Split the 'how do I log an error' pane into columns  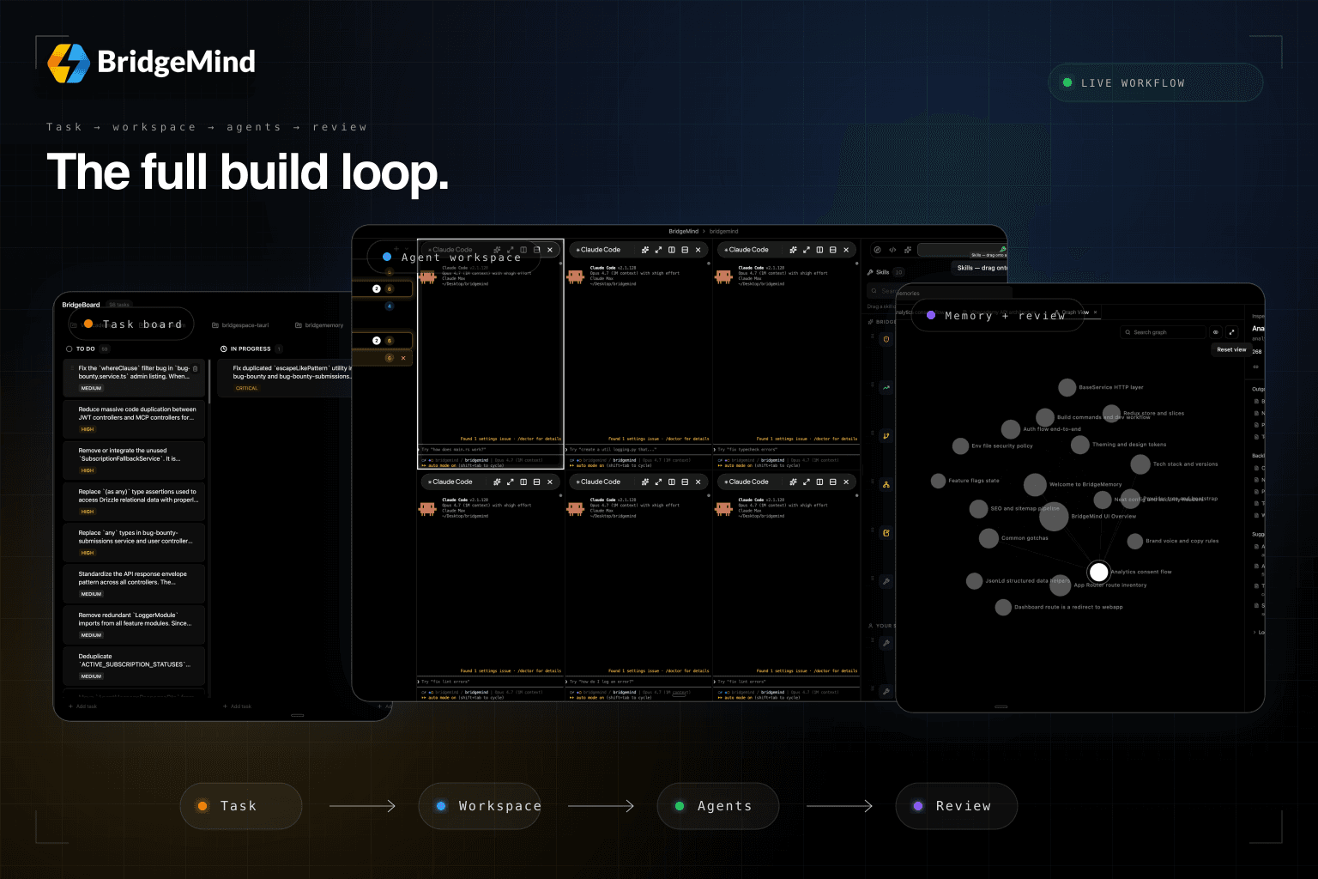tap(671, 482)
